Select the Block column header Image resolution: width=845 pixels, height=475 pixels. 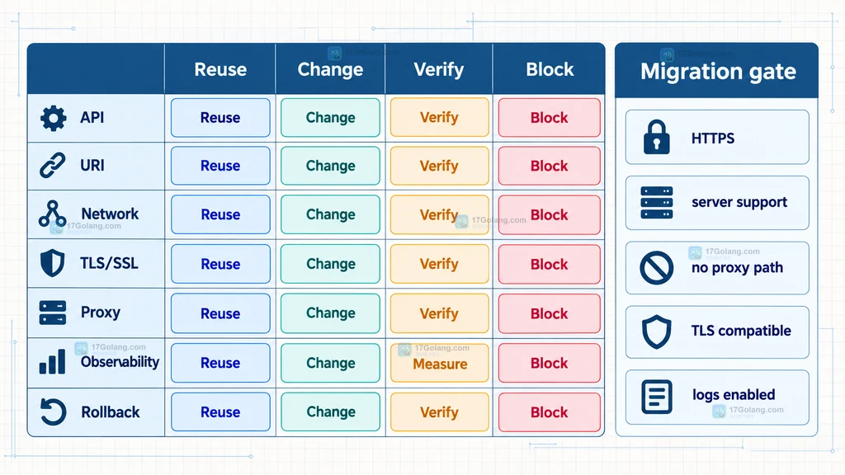(550, 69)
